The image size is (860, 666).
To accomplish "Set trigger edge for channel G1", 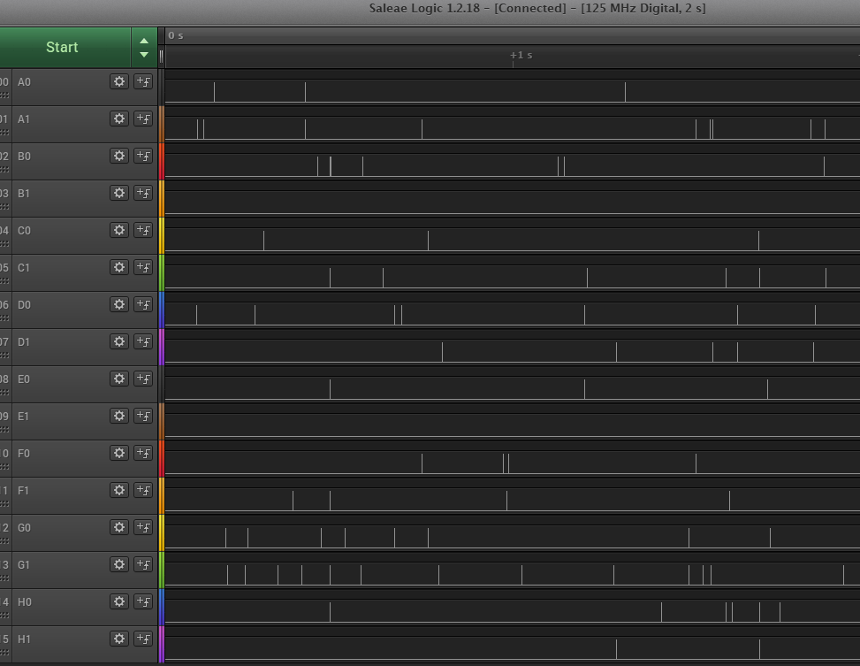I will (143, 564).
